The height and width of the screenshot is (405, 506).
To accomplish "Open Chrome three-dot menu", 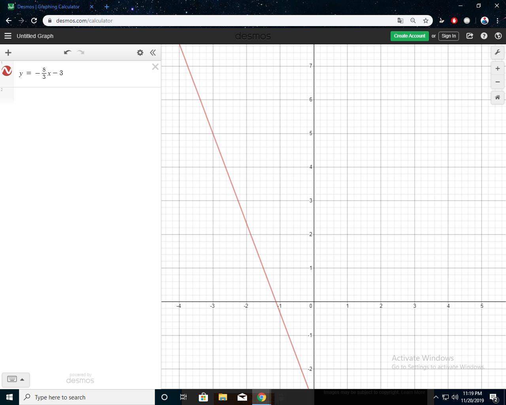I will 498,21.
